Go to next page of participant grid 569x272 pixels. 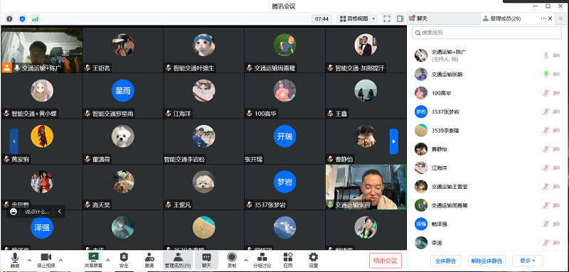click(394, 141)
